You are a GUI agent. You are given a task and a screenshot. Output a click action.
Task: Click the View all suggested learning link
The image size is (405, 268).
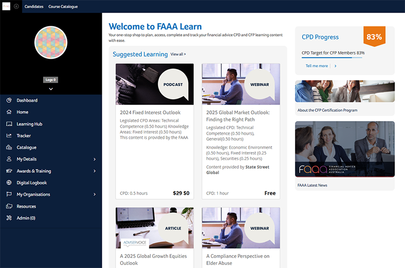point(178,54)
